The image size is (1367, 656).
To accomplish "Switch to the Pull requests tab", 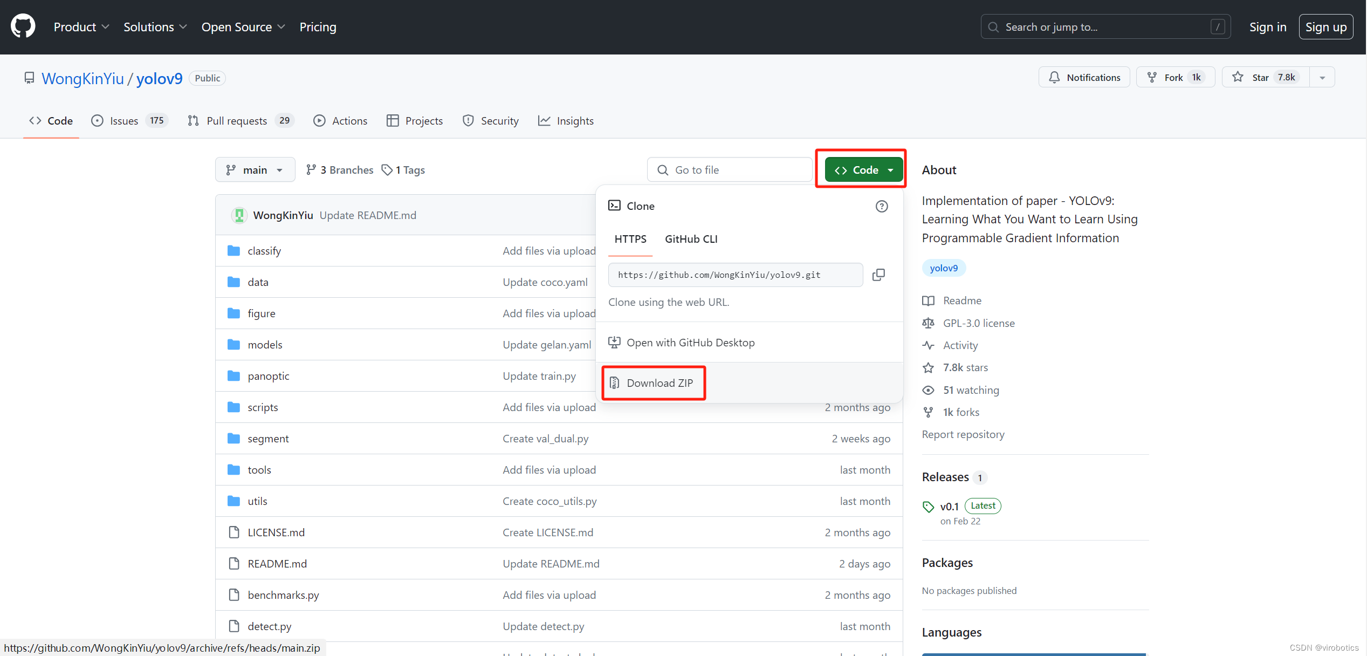I will click(241, 121).
